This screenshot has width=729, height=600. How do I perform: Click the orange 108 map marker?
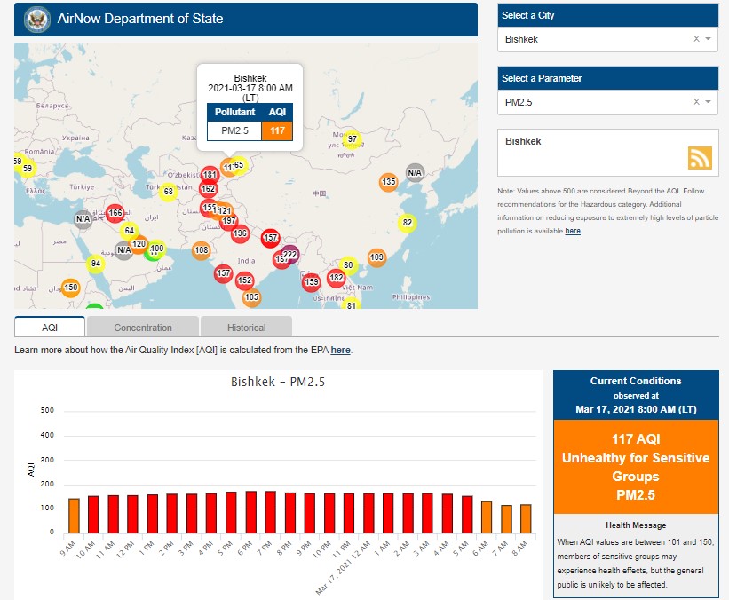click(201, 250)
